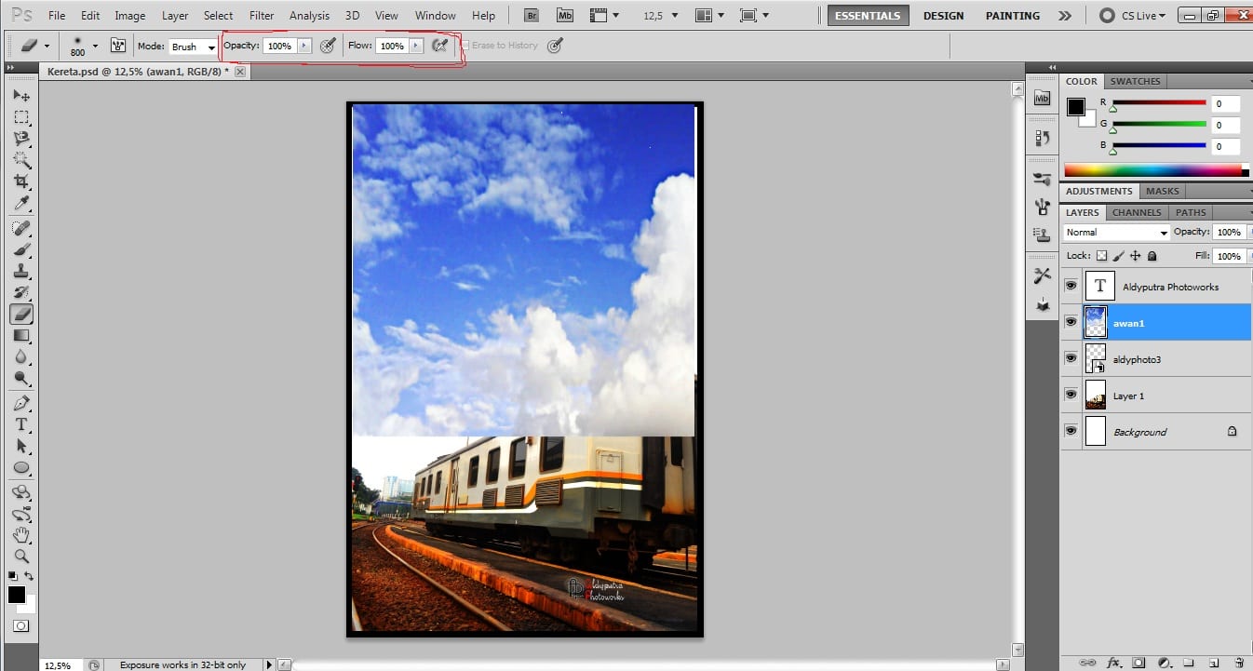The width and height of the screenshot is (1253, 671).
Task: Add a layer mask
Action: (1138, 663)
